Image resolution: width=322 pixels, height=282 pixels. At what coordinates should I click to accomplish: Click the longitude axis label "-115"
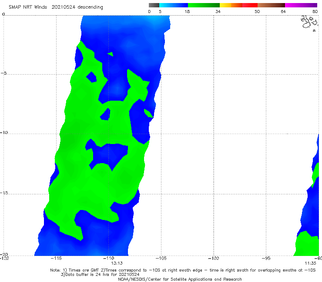[56, 258]
